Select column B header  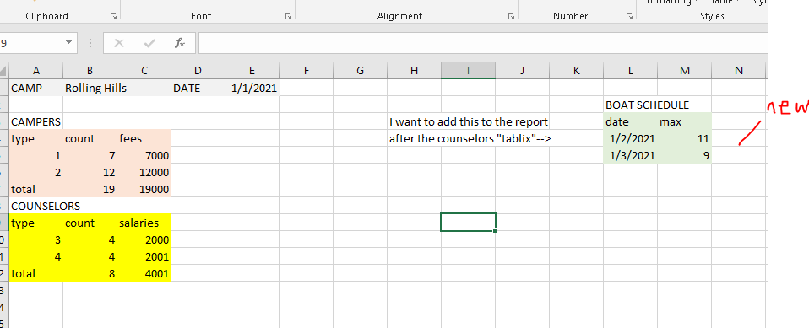pos(90,71)
